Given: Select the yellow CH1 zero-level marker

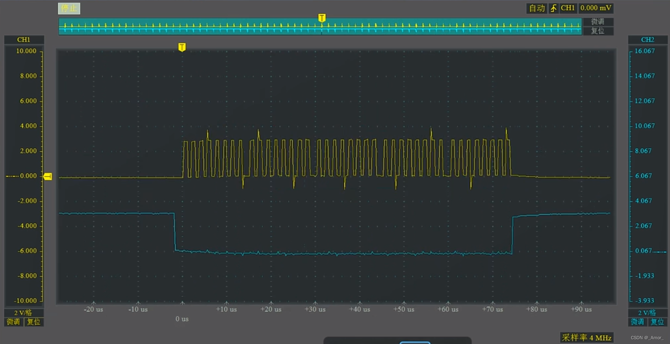Looking at the screenshot, I should pos(48,176).
